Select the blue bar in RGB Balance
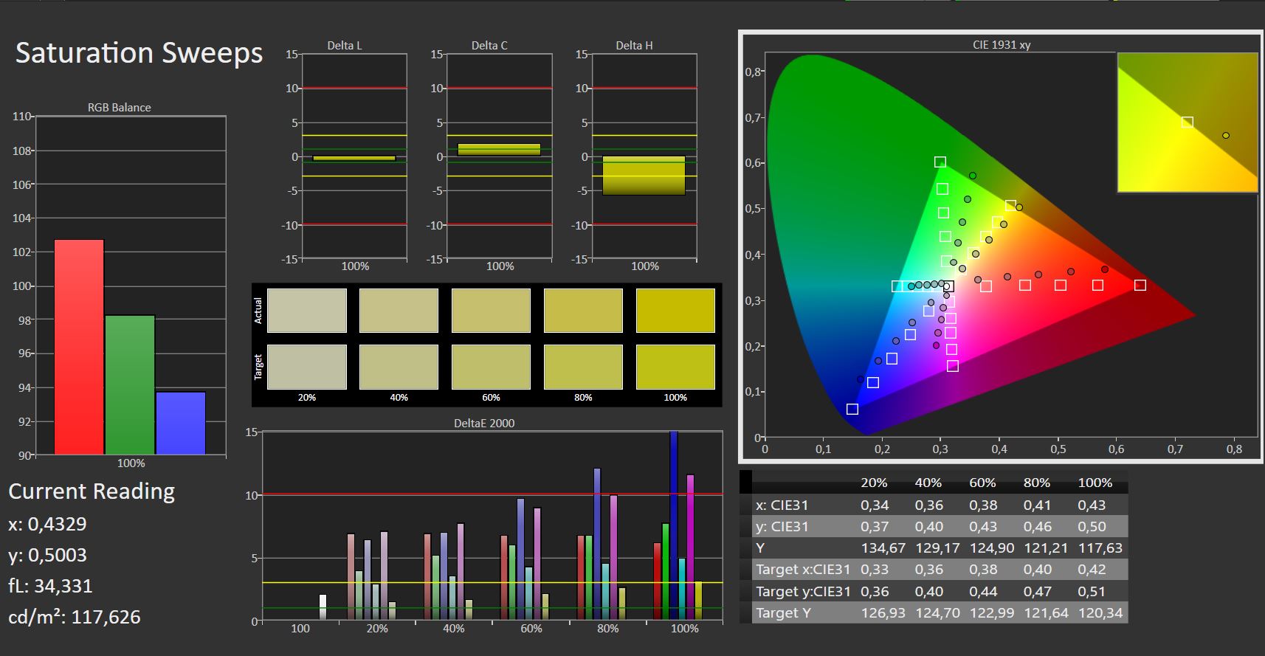The height and width of the screenshot is (656, 1265). (181, 423)
